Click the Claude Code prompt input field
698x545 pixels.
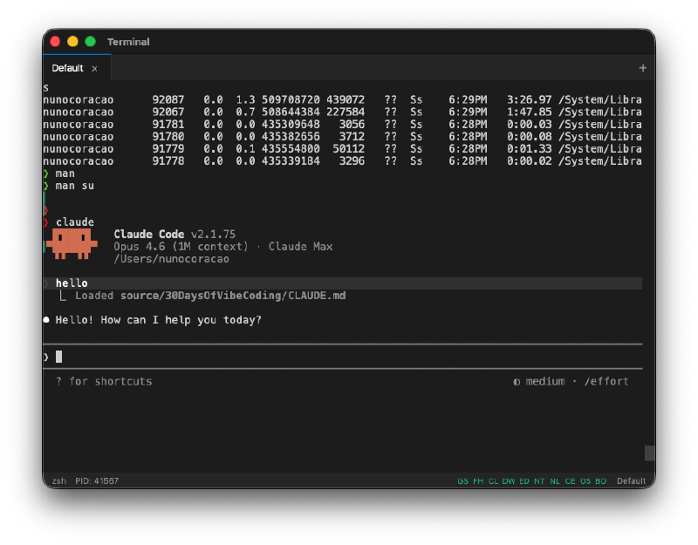pyautogui.click(x=343, y=357)
